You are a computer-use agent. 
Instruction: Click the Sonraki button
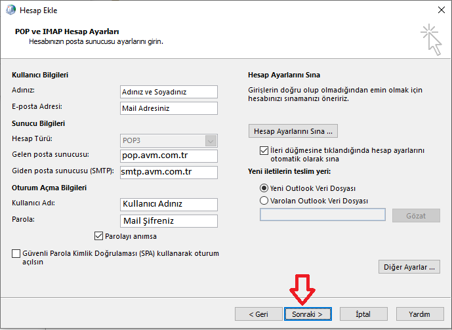coord(307,314)
